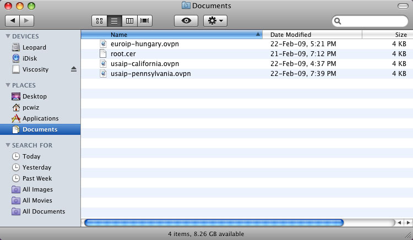Go forward with the right arrow button

click(x=26, y=20)
